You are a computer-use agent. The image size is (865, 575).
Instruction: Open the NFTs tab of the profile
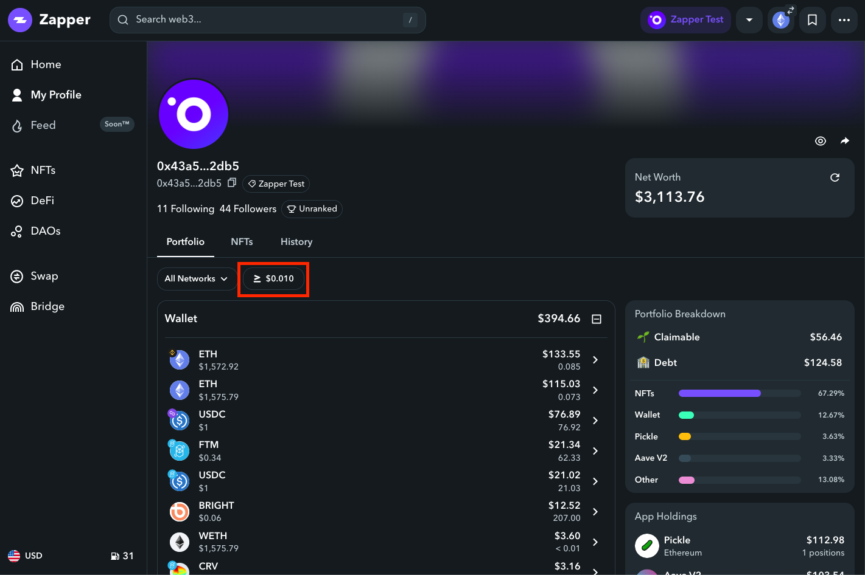click(242, 241)
